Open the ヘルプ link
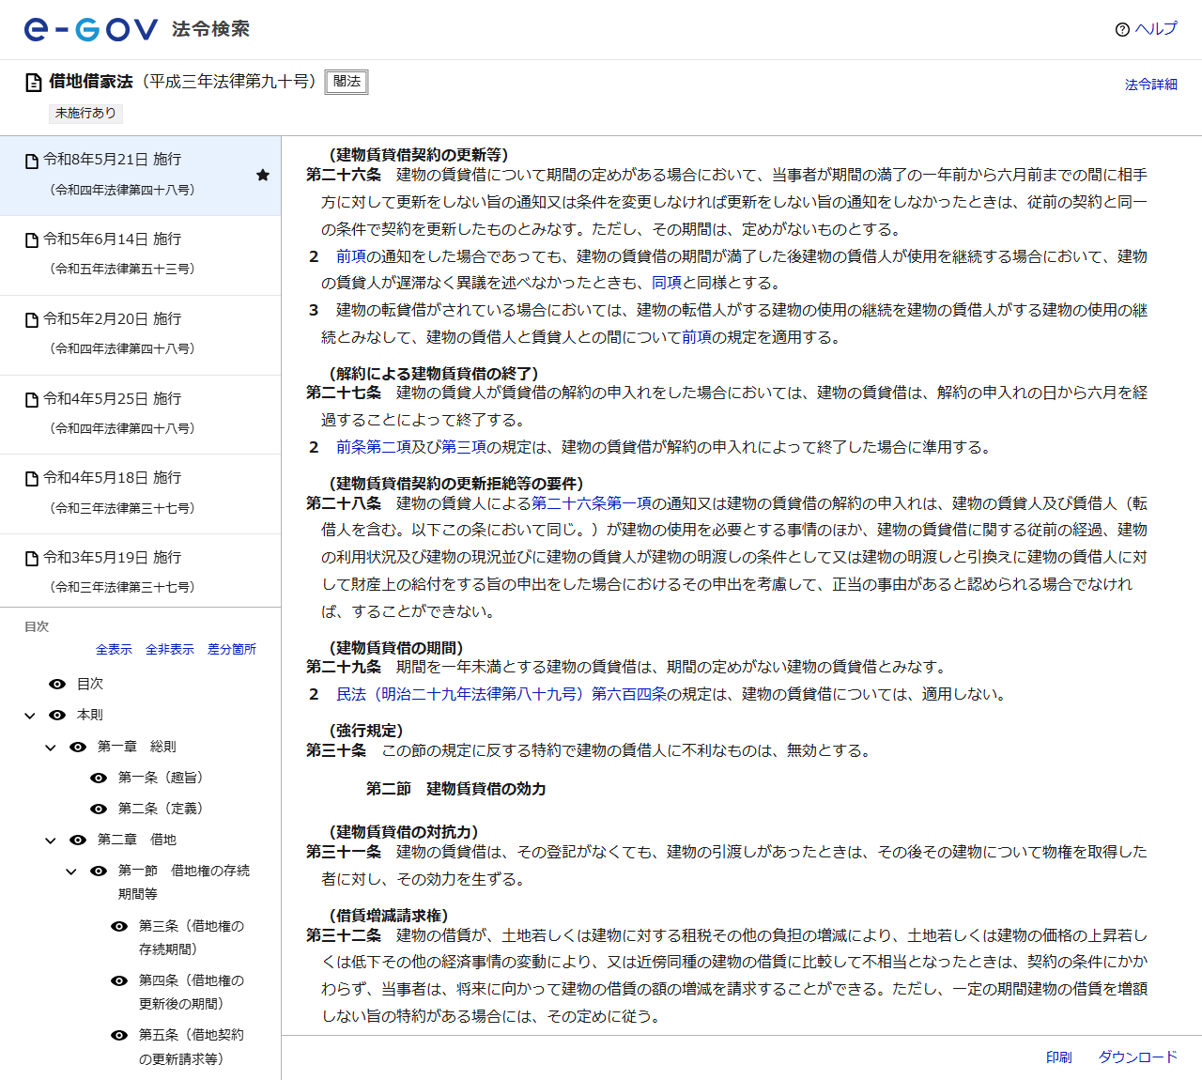Screen dimensions: 1202x1080 [1156, 29]
